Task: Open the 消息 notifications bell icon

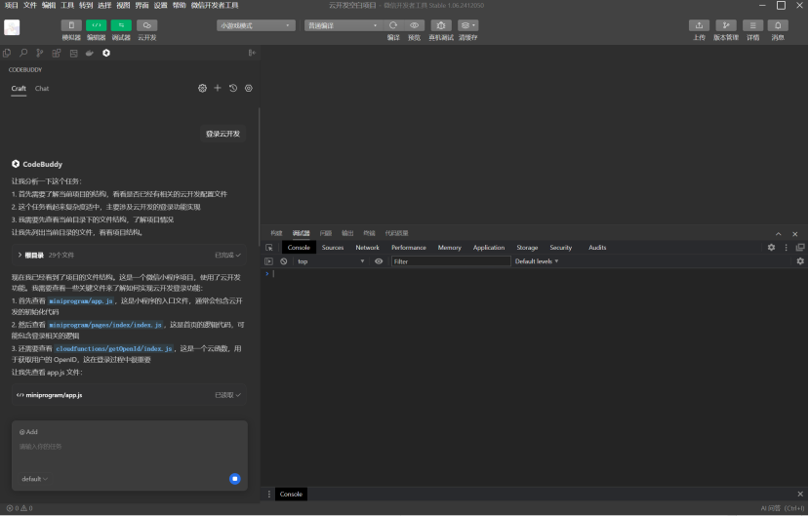Action: (778, 25)
